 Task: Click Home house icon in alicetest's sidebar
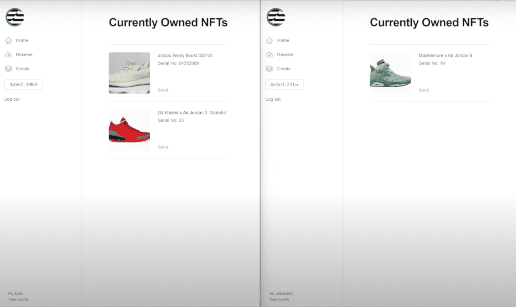[269, 40]
